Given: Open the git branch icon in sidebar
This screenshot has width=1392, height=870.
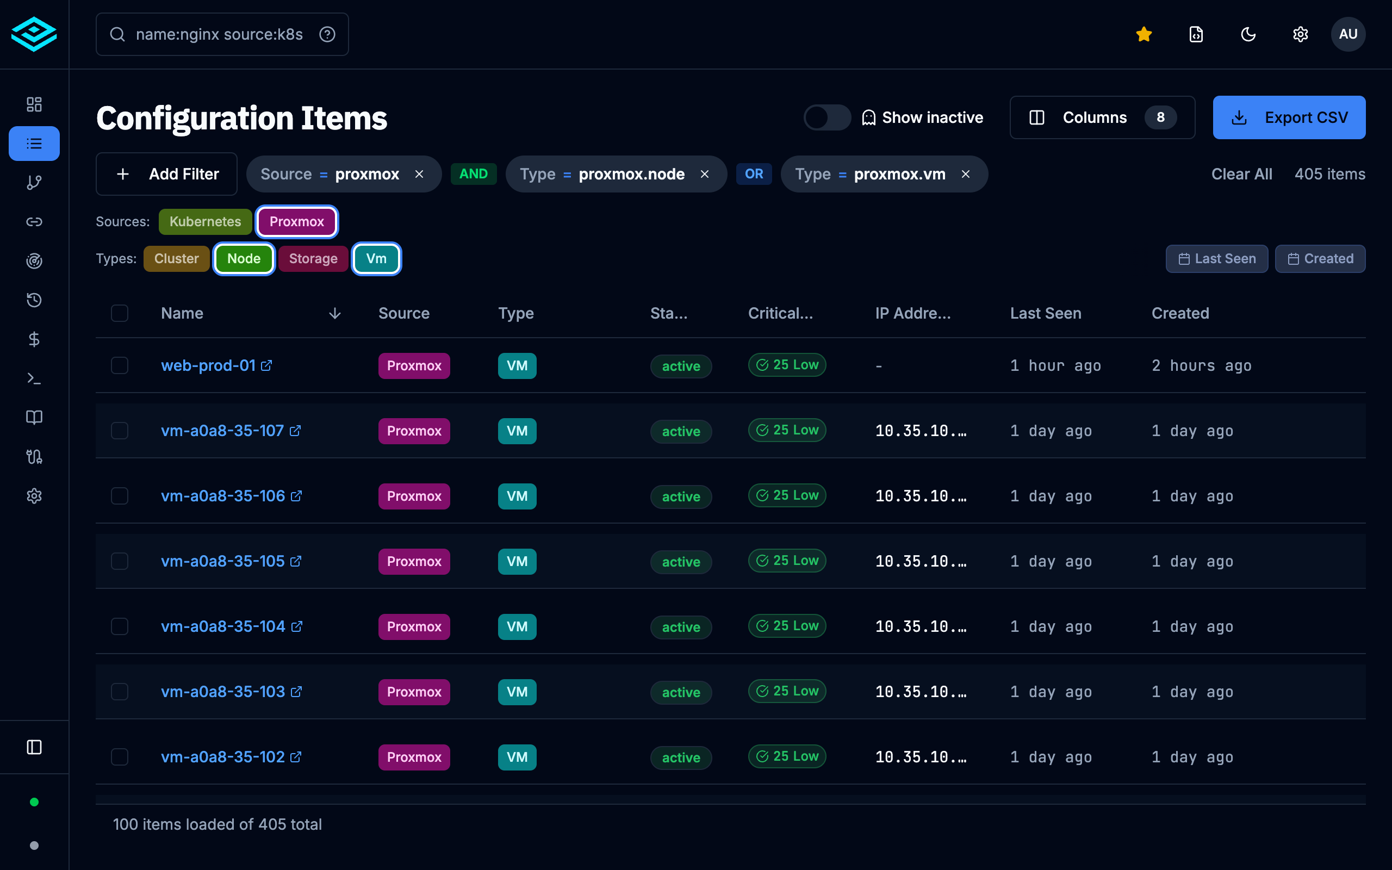Looking at the screenshot, I should 34,182.
